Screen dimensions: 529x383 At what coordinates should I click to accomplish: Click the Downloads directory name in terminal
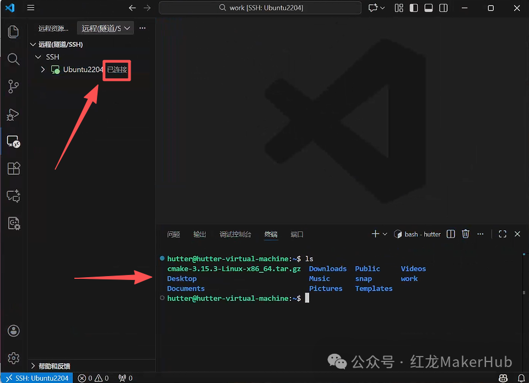[327, 268]
